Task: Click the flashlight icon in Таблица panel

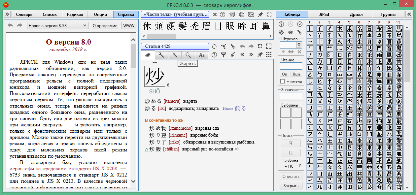Action: tap(299, 32)
